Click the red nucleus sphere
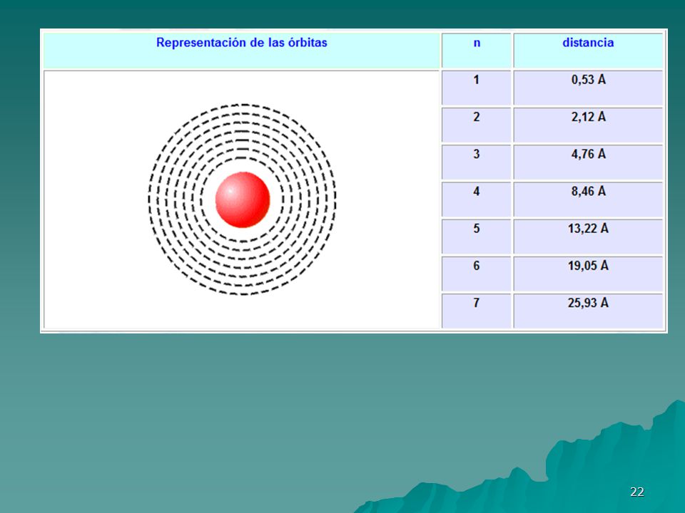Screen dimensions: 685x513 pyautogui.click(x=243, y=199)
